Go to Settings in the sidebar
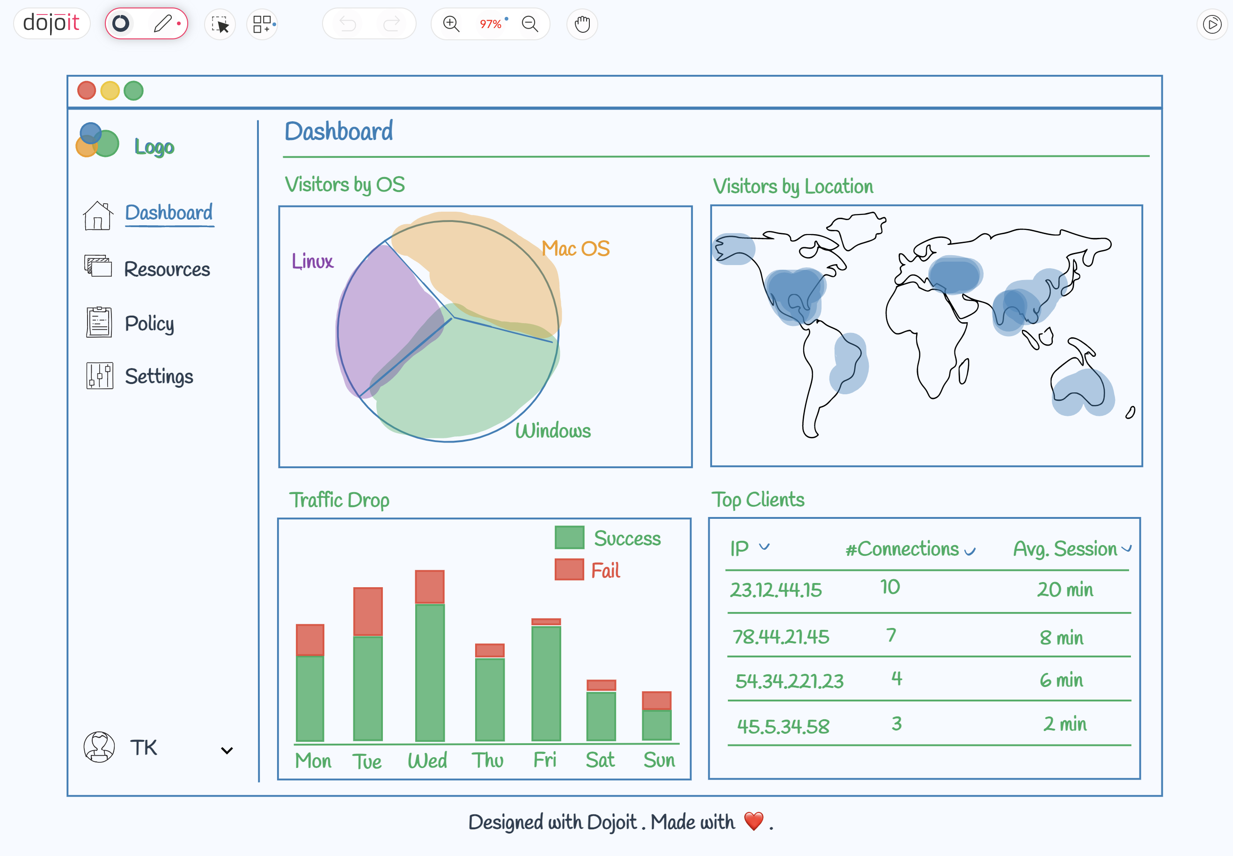The width and height of the screenshot is (1233, 856). [159, 376]
